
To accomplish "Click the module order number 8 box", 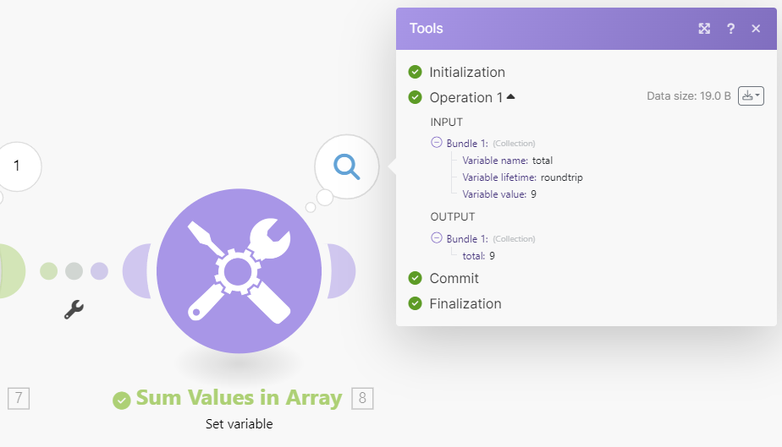I will [x=362, y=398].
